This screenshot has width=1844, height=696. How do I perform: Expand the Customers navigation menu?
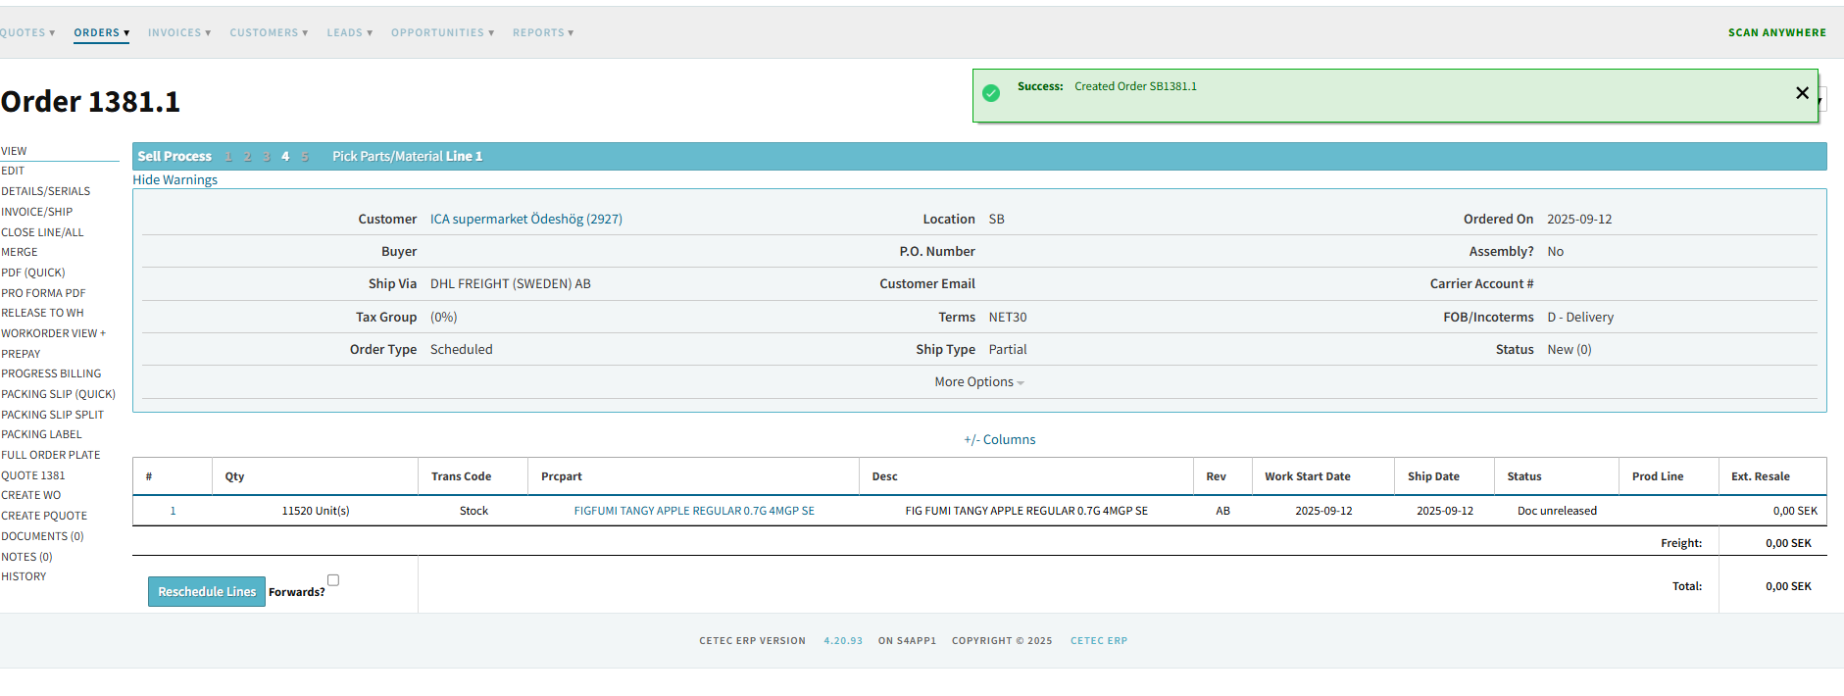269,33
